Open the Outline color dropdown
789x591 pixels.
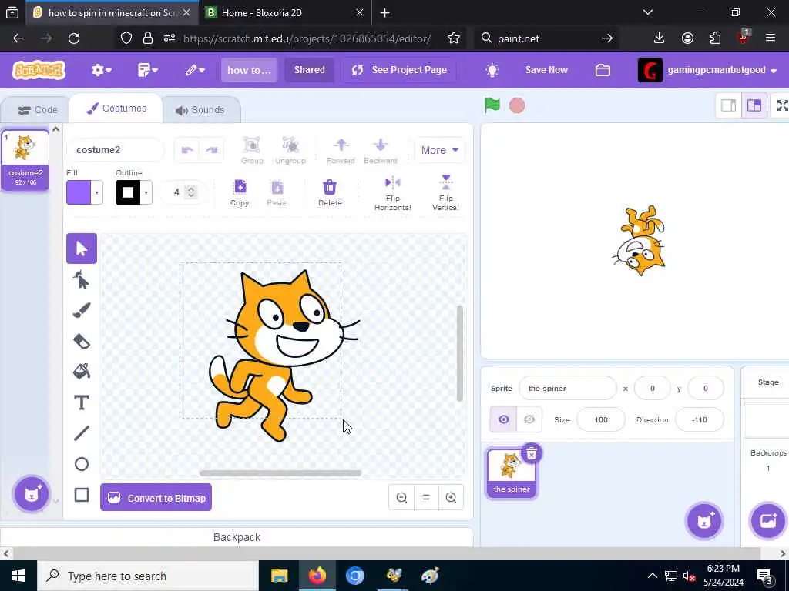tap(146, 192)
